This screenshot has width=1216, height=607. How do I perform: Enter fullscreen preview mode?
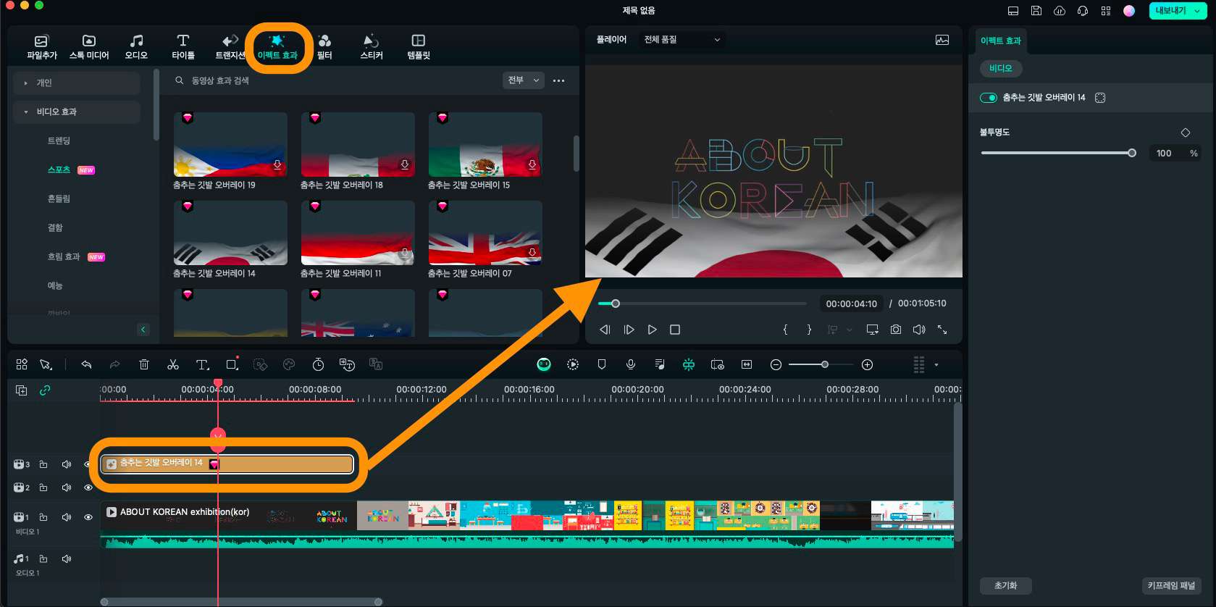[x=942, y=330]
